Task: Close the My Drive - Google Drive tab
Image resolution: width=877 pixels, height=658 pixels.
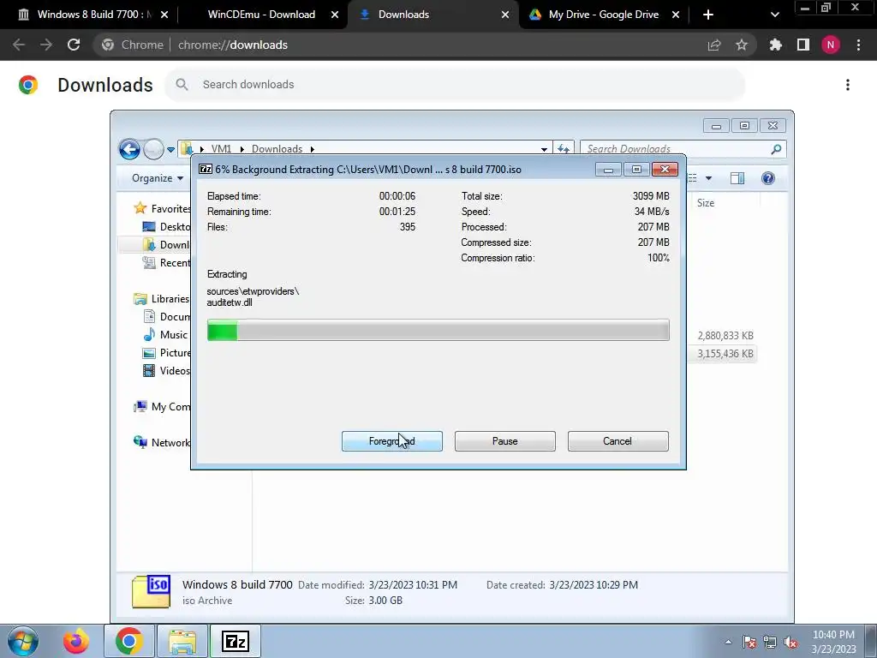Action: coord(675,15)
